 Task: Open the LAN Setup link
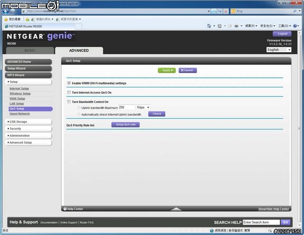coord(17,103)
